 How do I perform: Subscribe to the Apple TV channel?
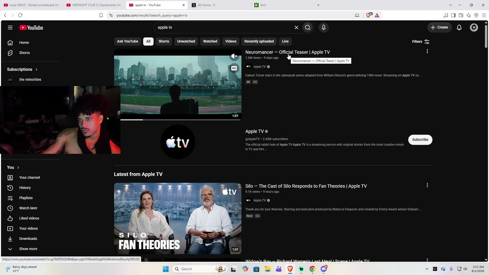tap(420, 140)
